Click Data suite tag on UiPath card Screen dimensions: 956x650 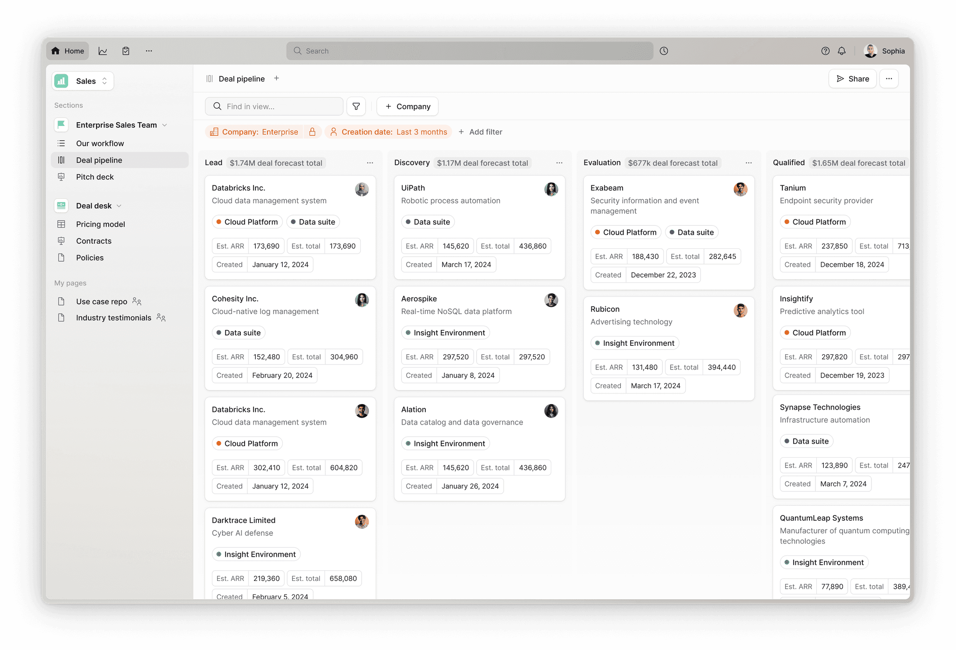coord(428,222)
